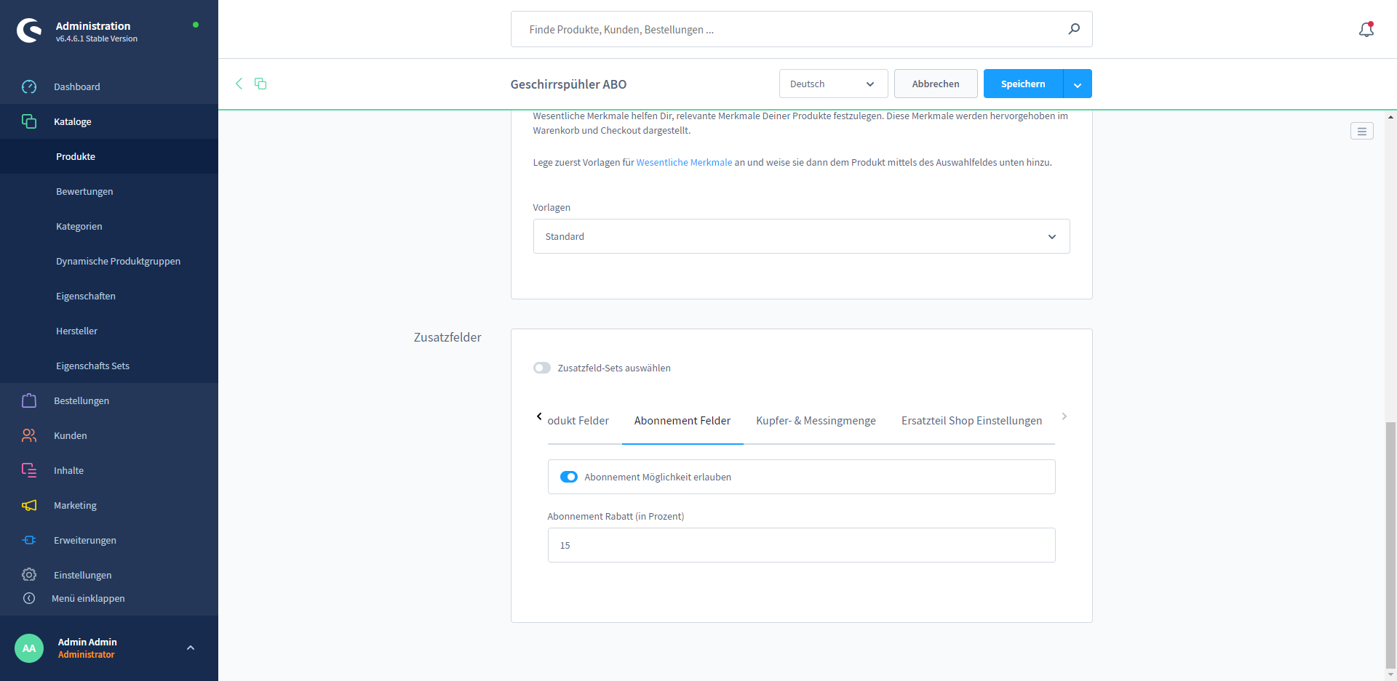Viewport: 1397px width, 681px height.
Task: Open the page outline list icon
Action: (x=1361, y=131)
